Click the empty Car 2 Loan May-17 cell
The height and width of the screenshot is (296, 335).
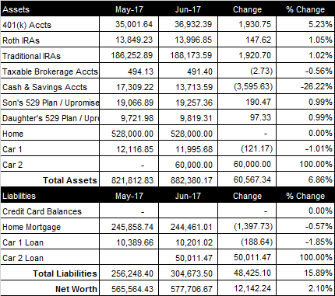tap(129, 257)
